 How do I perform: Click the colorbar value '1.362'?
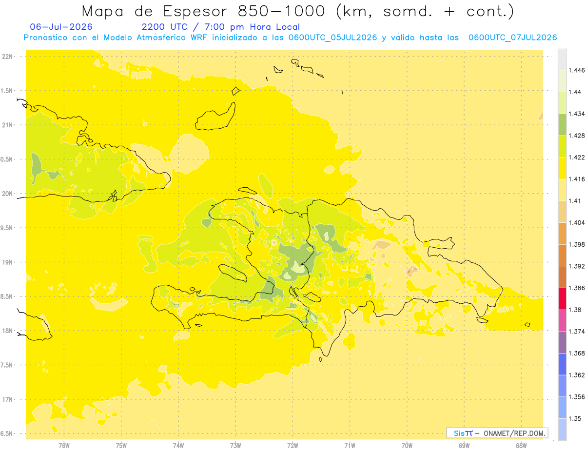[577, 375]
